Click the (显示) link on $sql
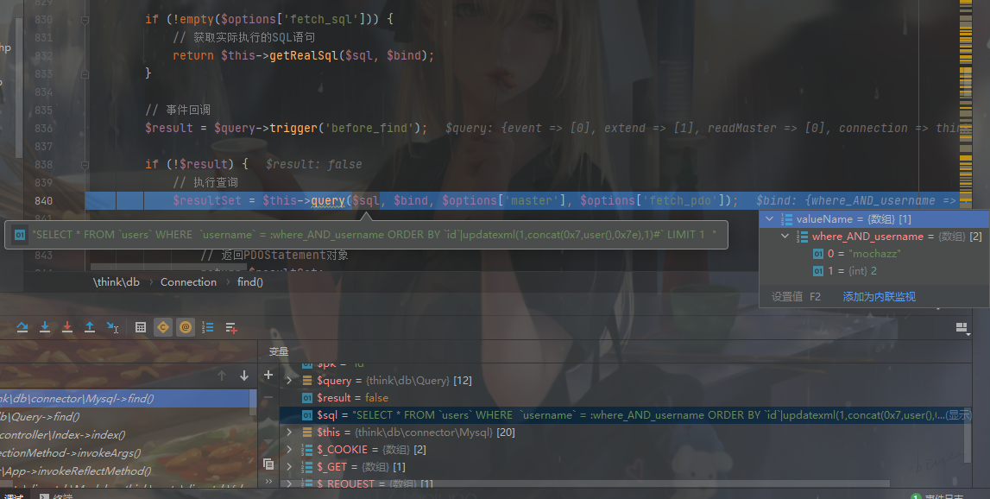 (x=958, y=415)
